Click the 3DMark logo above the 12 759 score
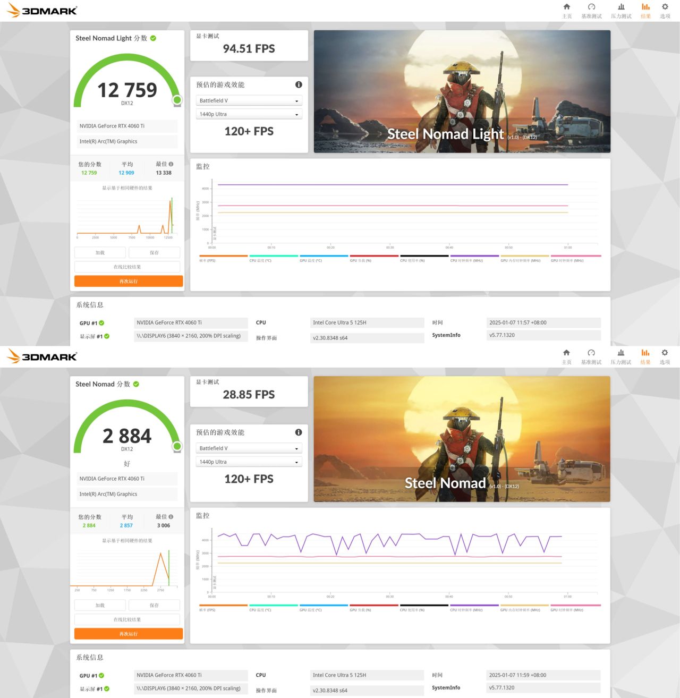This screenshot has height=698, width=680. (x=42, y=10)
